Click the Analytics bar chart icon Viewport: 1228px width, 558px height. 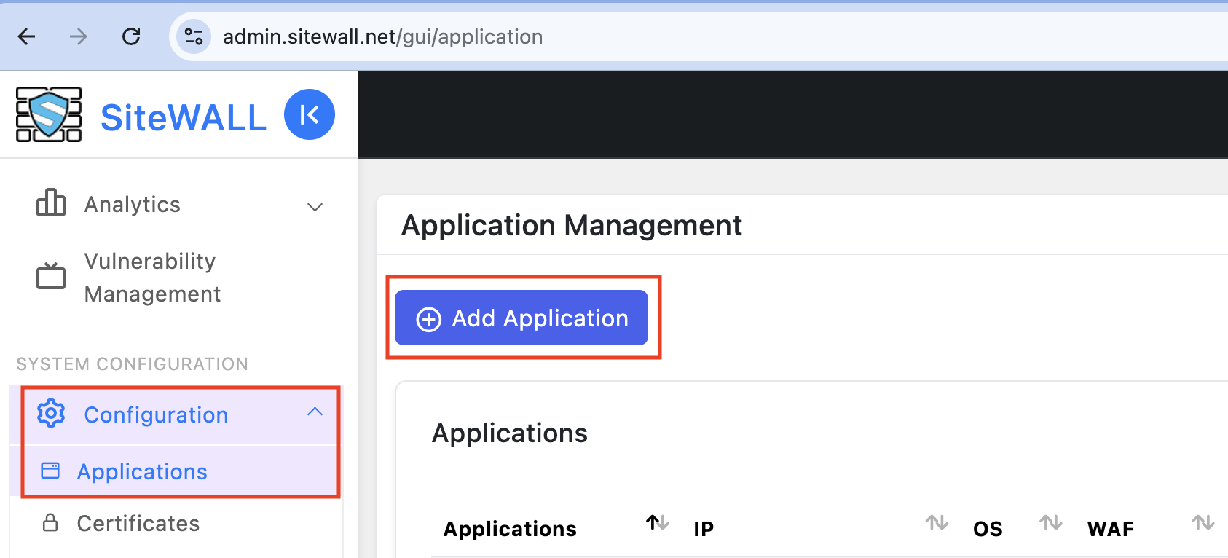coord(51,203)
